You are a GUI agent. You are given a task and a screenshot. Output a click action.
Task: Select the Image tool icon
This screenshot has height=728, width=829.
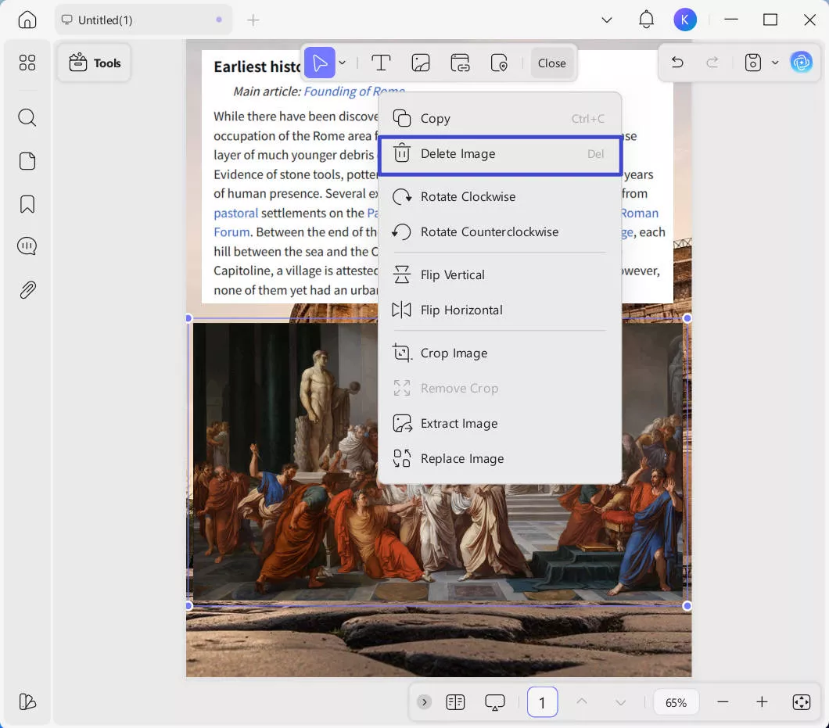click(x=420, y=63)
